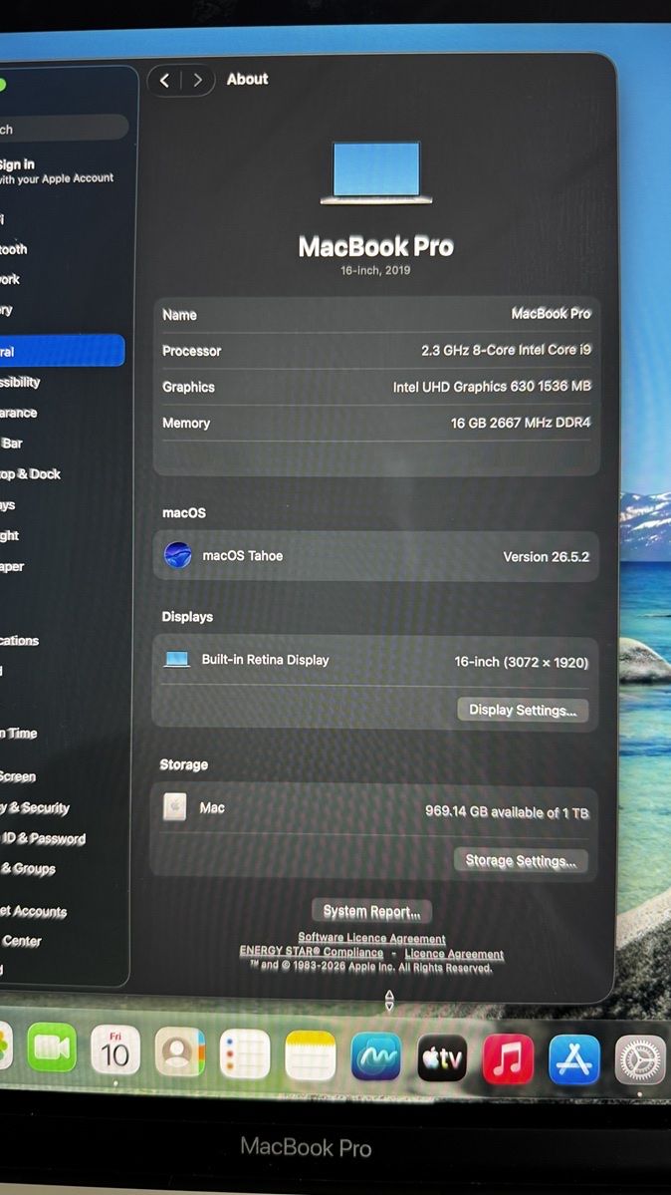Screen dimensions: 671x1195
Task: Select Network in the sidebar
Action: pos(10,279)
